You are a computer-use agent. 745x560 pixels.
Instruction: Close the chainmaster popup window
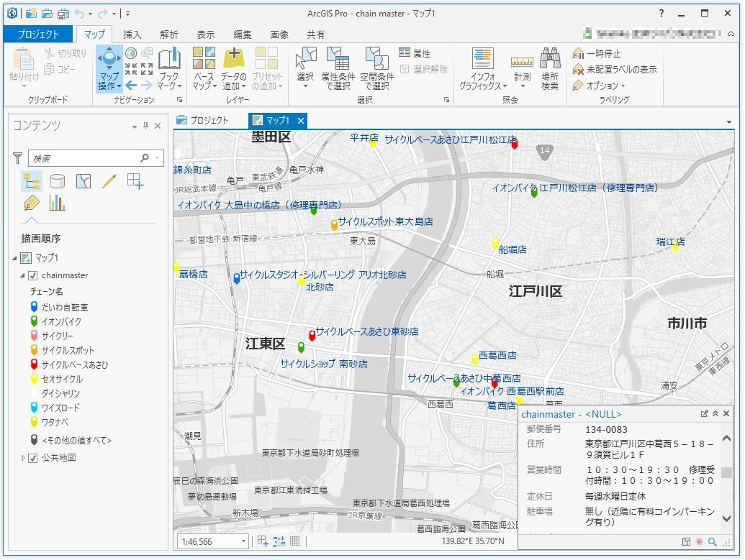(726, 414)
